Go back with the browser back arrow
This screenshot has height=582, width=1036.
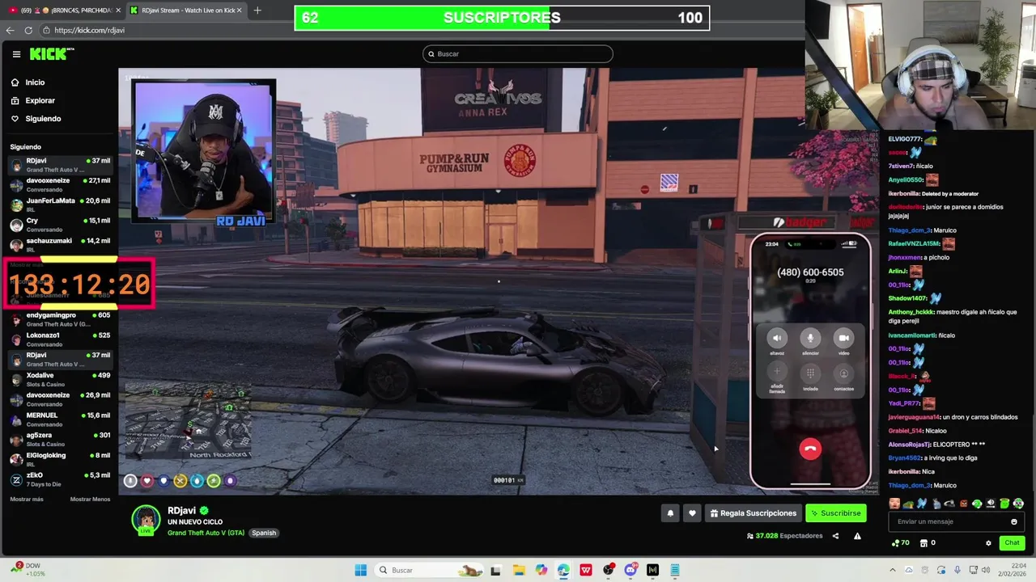[x=10, y=30]
